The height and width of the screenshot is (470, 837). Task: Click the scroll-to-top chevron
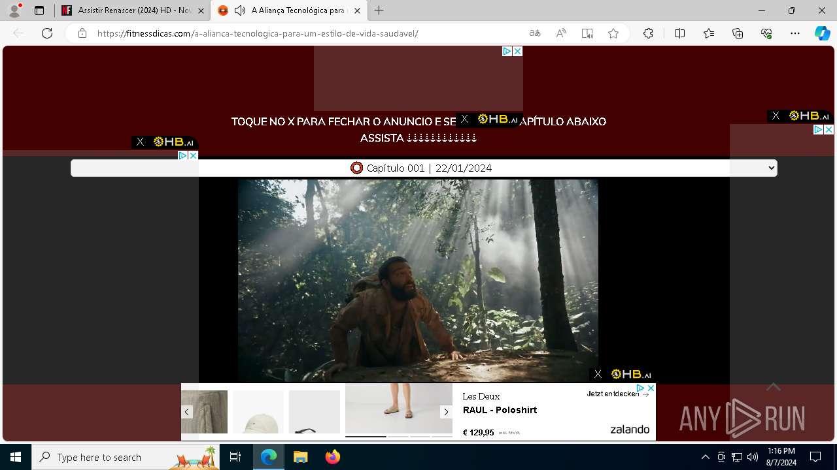click(x=774, y=386)
